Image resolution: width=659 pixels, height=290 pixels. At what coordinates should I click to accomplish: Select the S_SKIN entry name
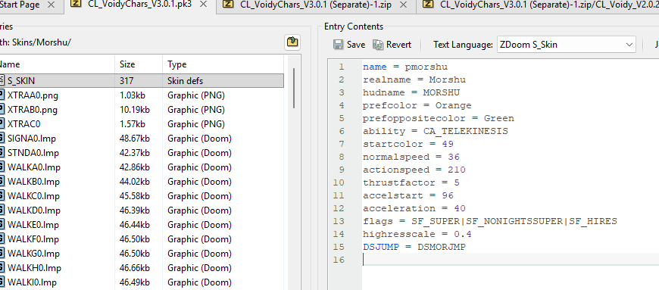[x=21, y=81]
